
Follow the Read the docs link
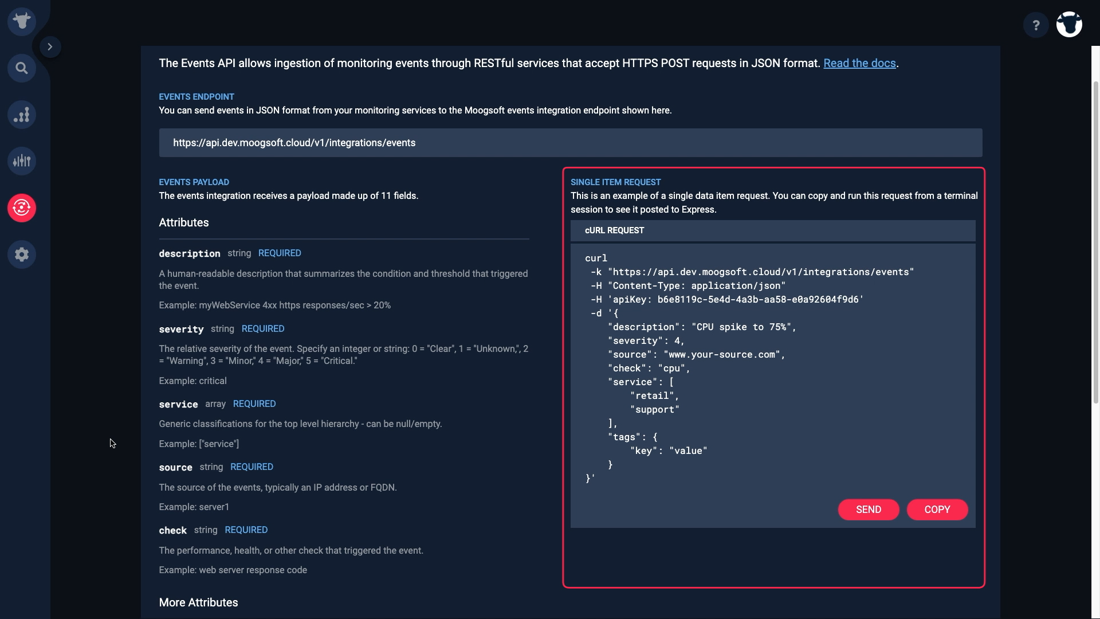[x=859, y=64]
